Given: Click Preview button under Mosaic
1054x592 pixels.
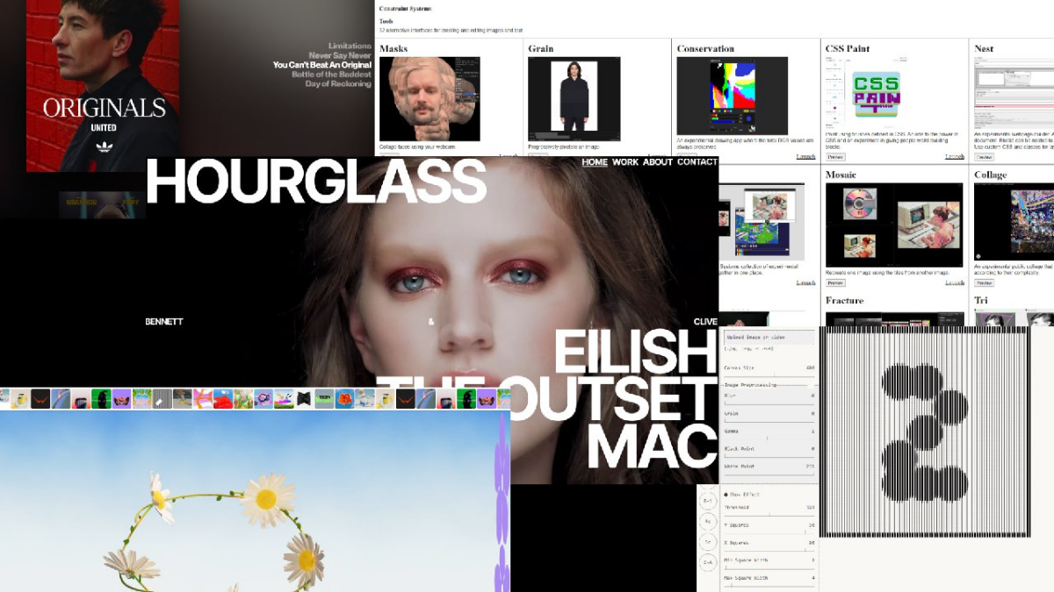Looking at the screenshot, I should 835,282.
